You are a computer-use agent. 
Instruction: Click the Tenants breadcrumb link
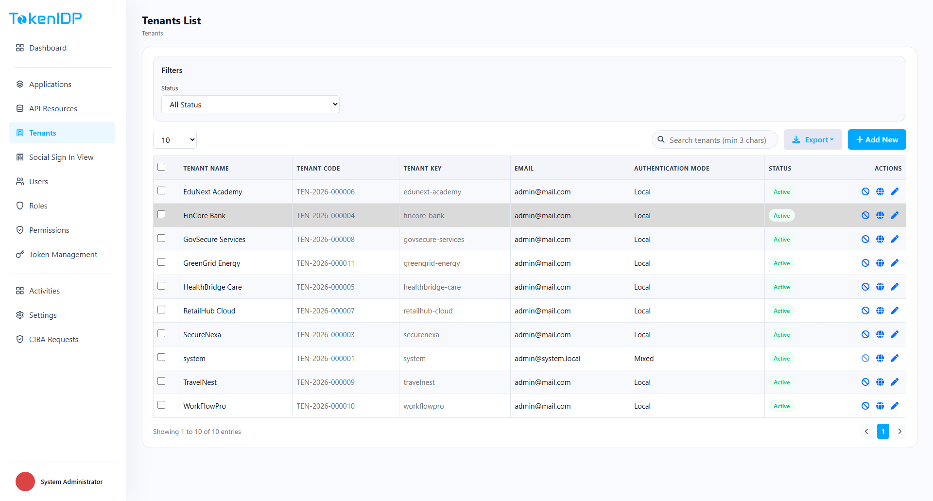152,34
